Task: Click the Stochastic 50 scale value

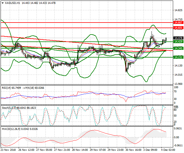Action: click(x=175, y=116)
